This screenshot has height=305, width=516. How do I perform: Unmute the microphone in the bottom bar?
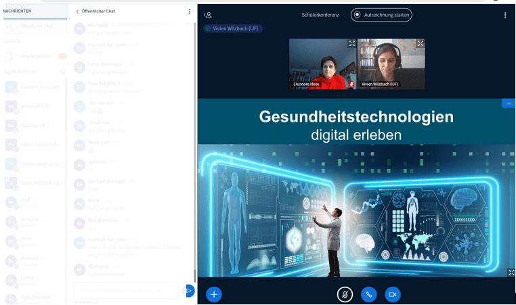[345, 294]
